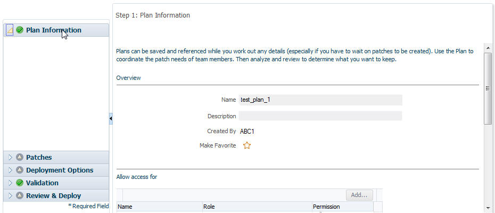Collapse the Plan Information section
Viewport: 495px width, 213px height.
tap(10, 30)
